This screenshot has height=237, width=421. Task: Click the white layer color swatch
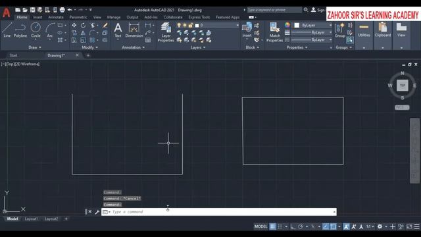coord(197,26)
